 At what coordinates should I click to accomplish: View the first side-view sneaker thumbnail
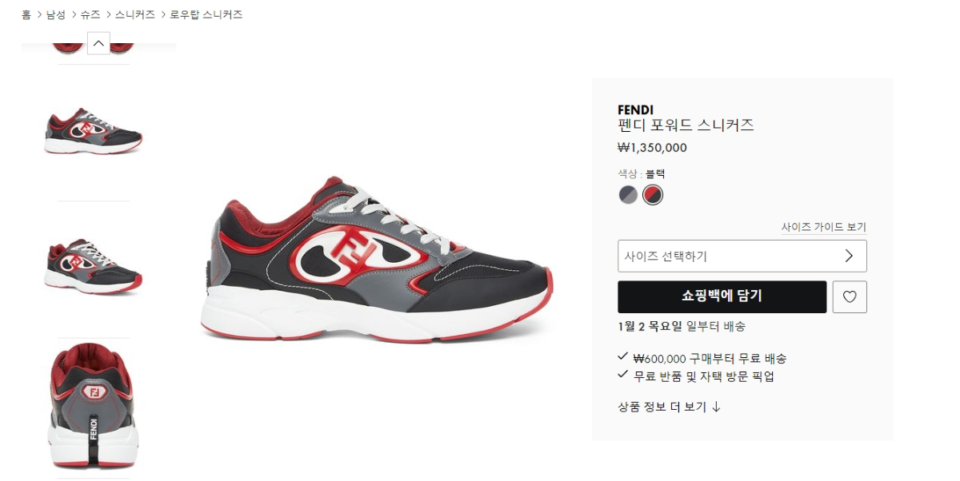click(94, 132)
